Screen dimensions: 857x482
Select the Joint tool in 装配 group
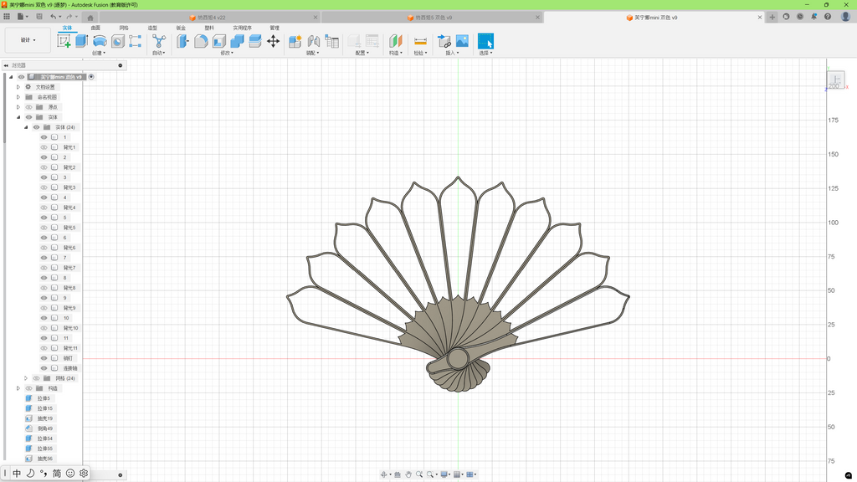(314, 41)
